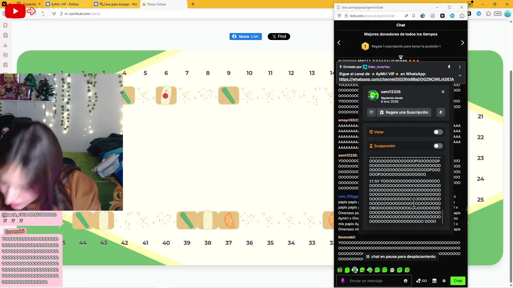This screenshot has width=513, height=288.
Task: Click sami12326 username in chat
Action: pos(347,155)
